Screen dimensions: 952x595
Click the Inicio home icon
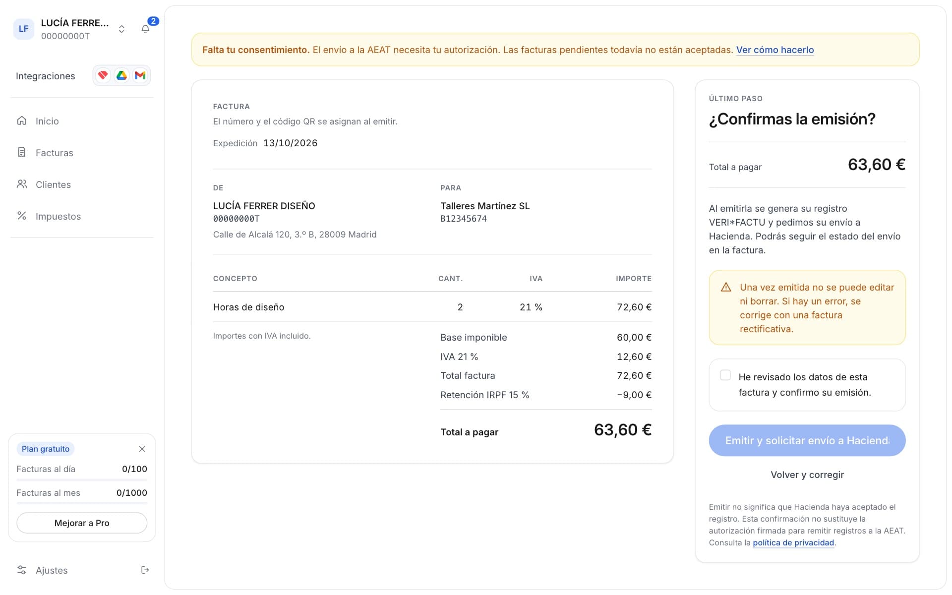22,120
